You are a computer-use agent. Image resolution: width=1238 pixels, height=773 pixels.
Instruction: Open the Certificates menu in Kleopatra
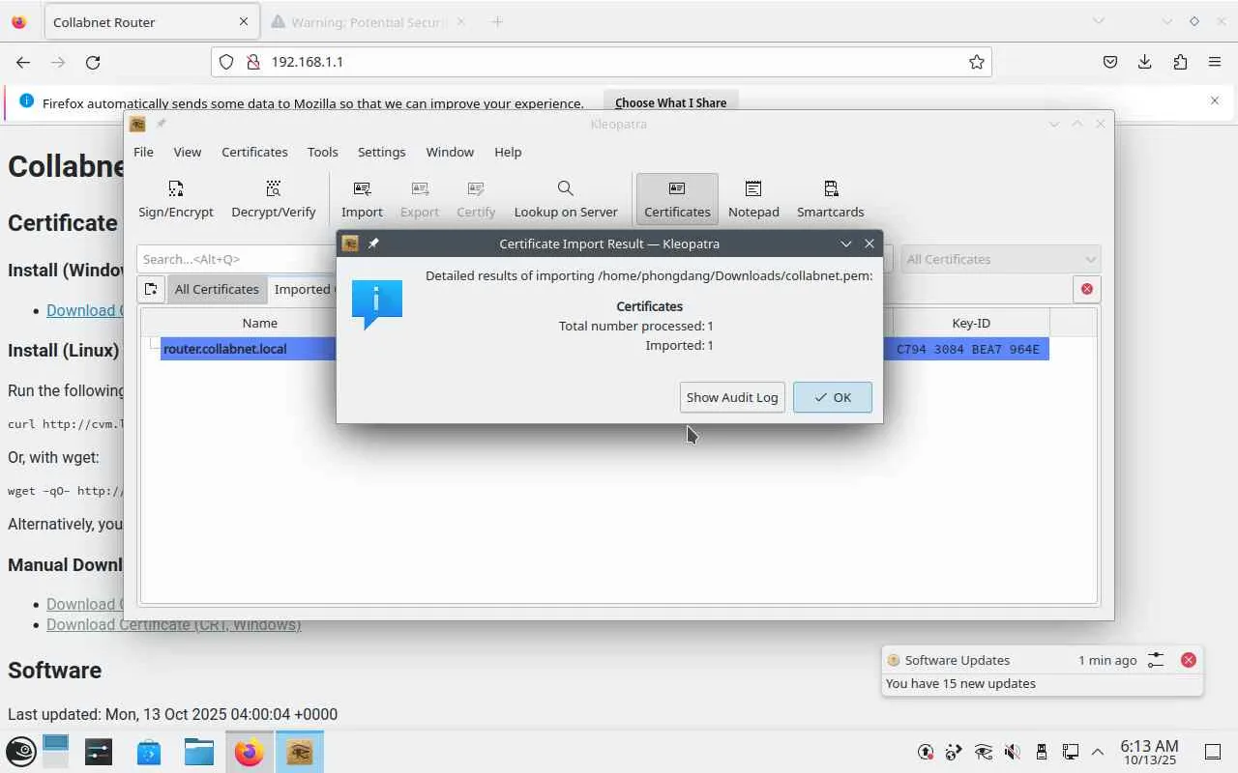pos(254,152)
